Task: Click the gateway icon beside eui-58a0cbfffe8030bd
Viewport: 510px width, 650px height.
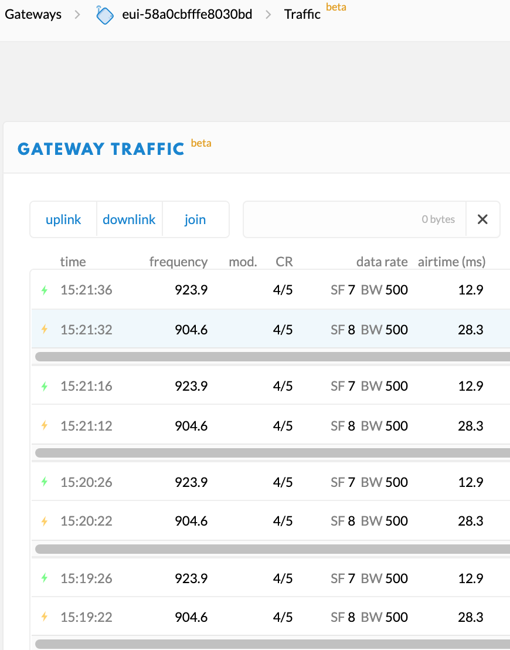Action: pyautogui.click(x=105, y=15)
